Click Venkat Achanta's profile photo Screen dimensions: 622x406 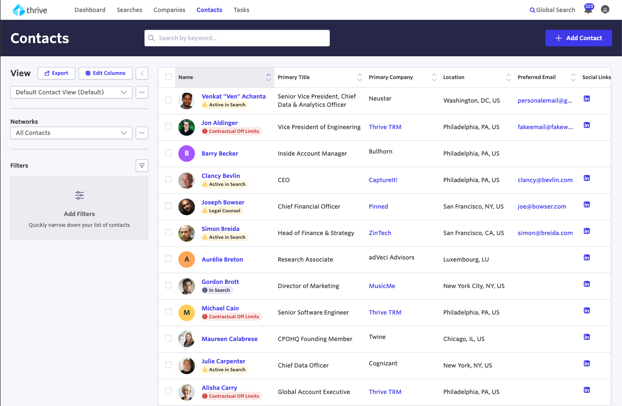click(x=187, y=101)
